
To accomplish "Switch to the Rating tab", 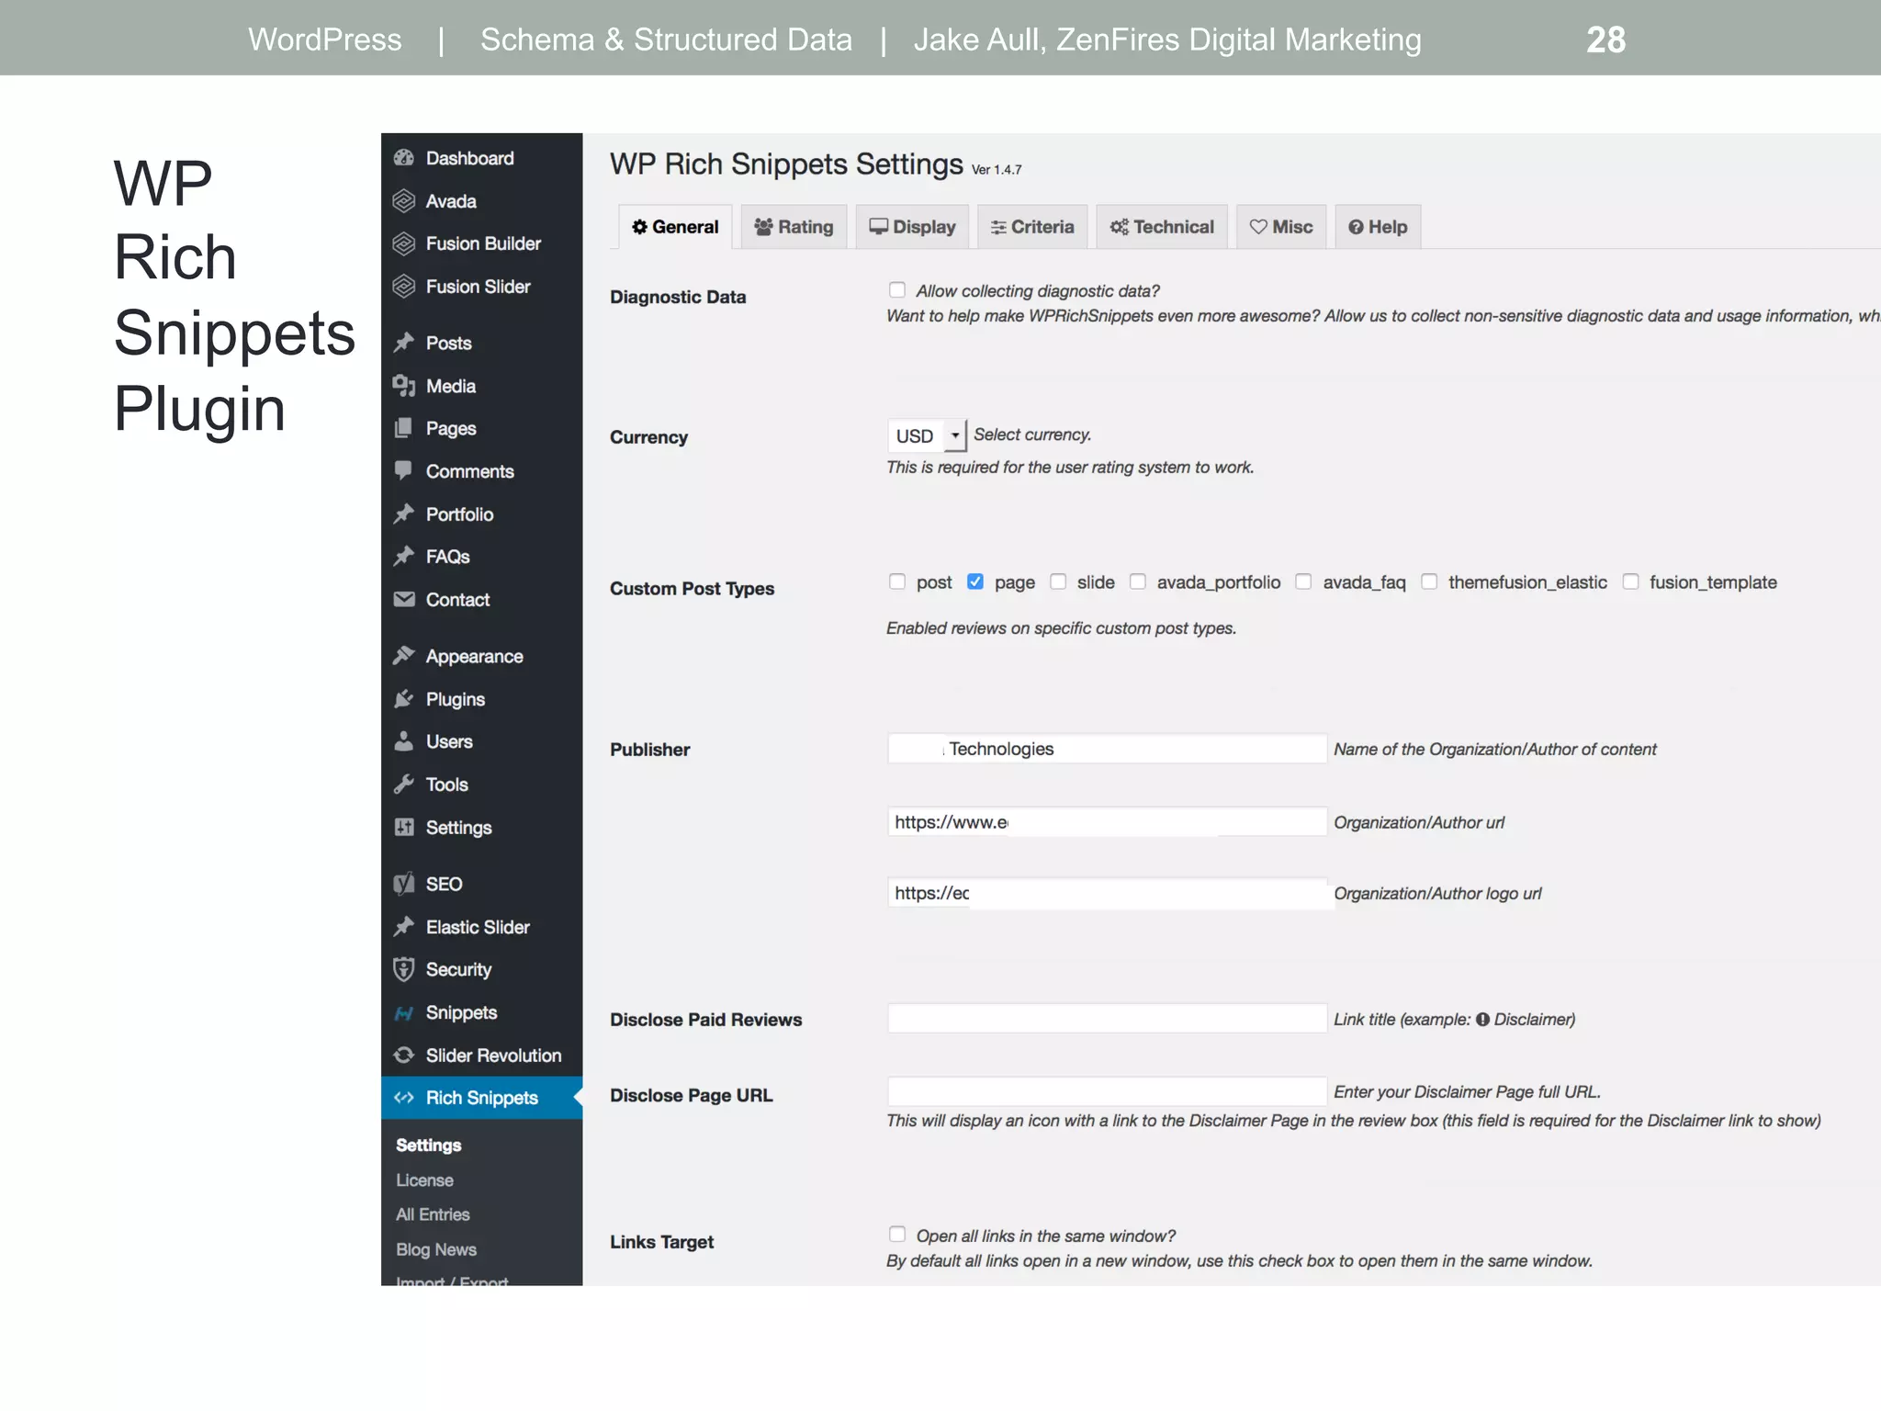I will (x=794, y=227).
